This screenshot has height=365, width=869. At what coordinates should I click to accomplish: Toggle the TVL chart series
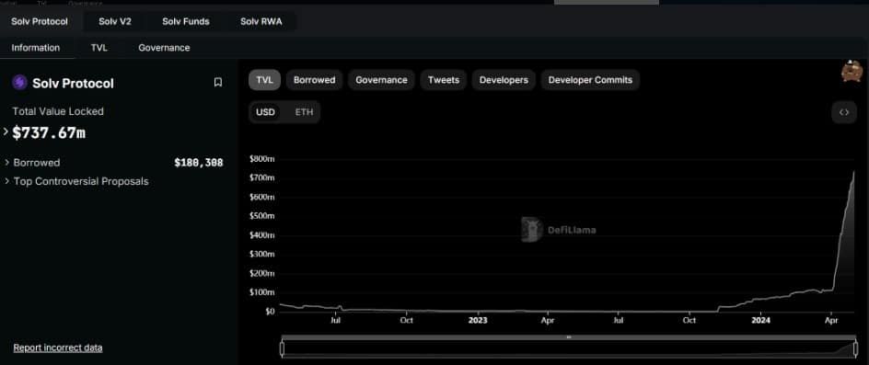tap(265, 80)
